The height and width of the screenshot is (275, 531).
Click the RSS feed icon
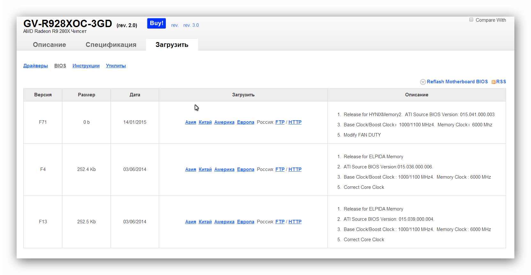point(494,82)
